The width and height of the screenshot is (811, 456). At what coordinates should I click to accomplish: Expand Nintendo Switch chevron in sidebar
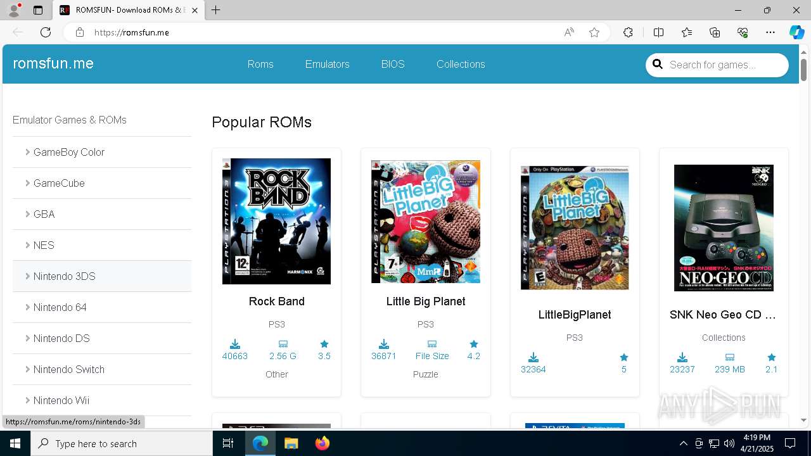[28, 369]
